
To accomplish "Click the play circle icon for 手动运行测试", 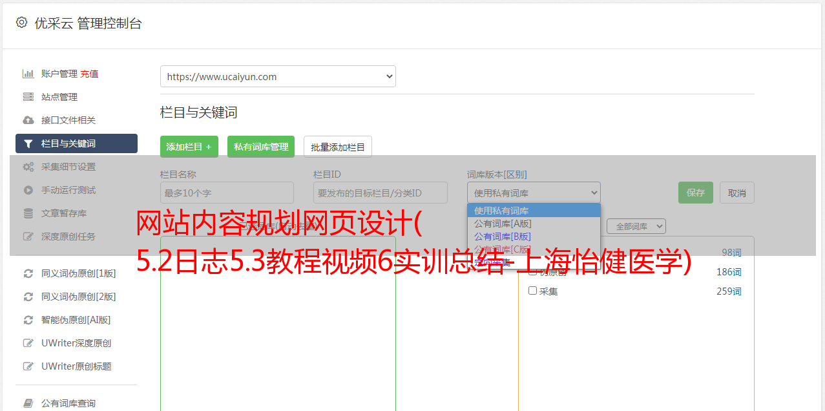I will (x=28, y=190).
